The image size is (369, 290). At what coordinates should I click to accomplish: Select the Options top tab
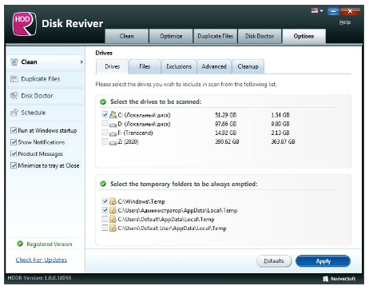coord(304,36)
